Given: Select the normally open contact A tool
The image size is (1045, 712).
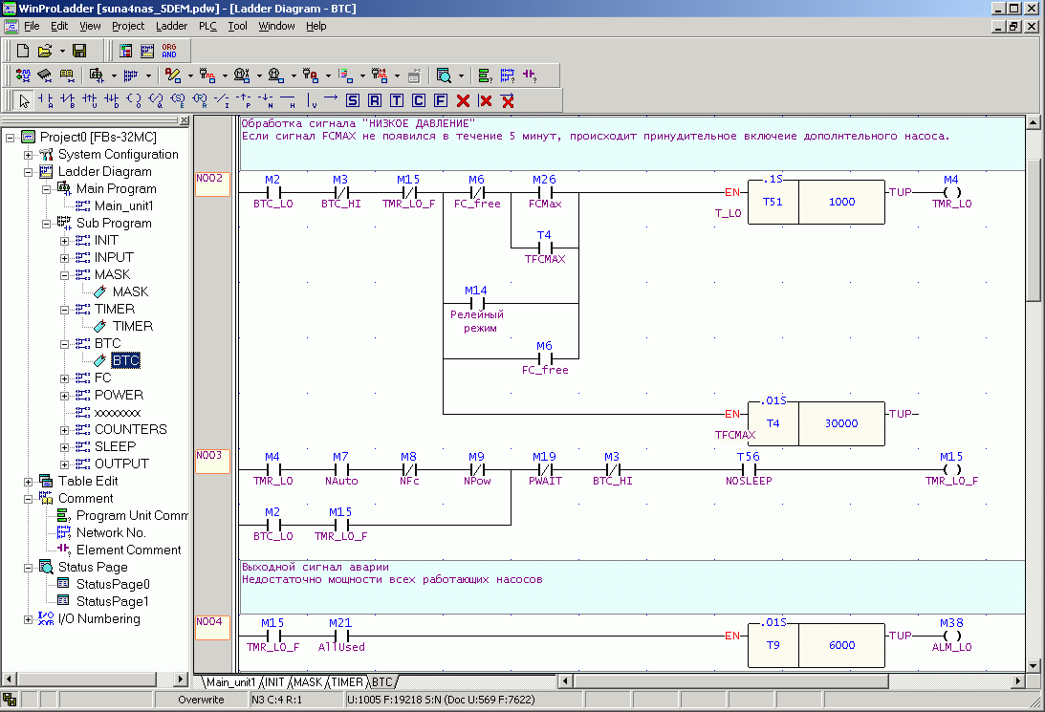Looking at the screenshot, I should 45,100.
